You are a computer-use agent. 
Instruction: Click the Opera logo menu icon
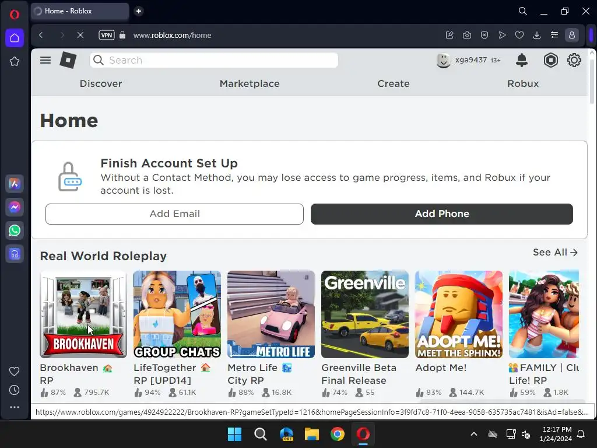(15, 15)
